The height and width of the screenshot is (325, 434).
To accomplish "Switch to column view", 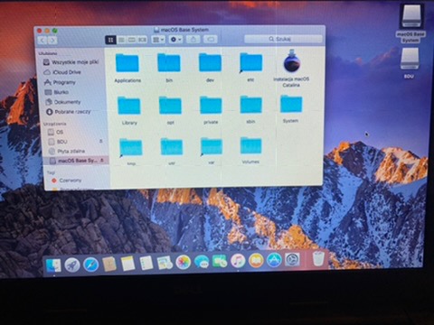I will point(132,40).
